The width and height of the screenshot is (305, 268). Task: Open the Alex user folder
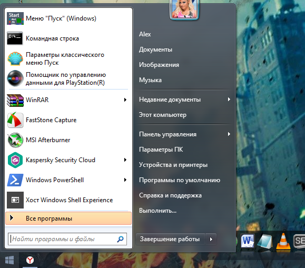point(145,34)
